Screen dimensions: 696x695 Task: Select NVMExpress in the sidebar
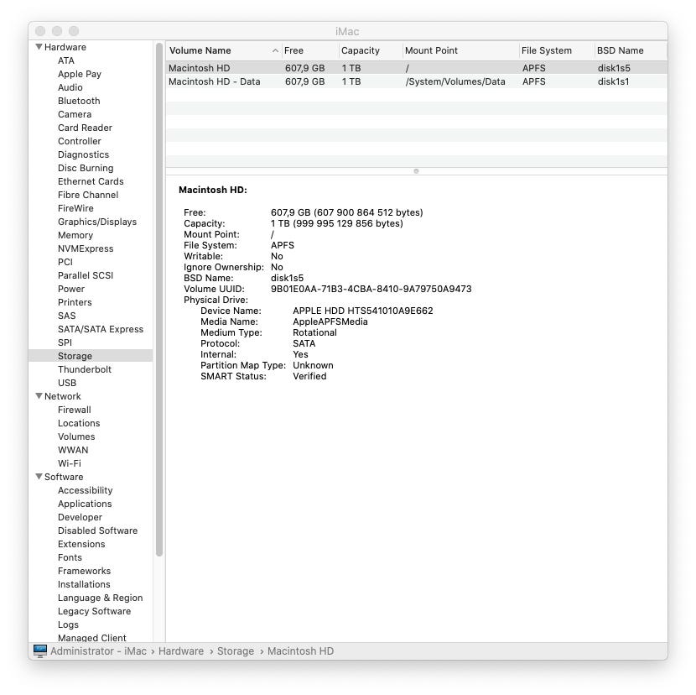(x=86, y=248)
